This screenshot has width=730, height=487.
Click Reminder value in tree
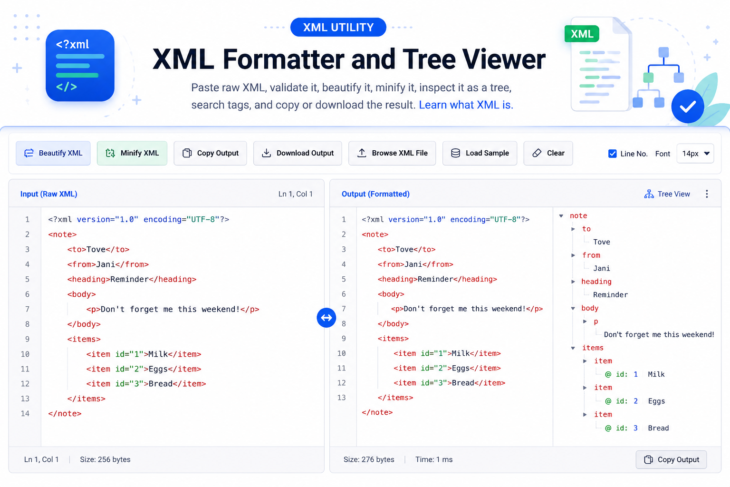610,295
